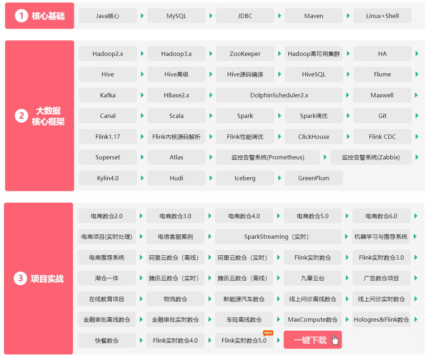Open the MySQL course item
This screenshot has height=357, width=425.
176,16
